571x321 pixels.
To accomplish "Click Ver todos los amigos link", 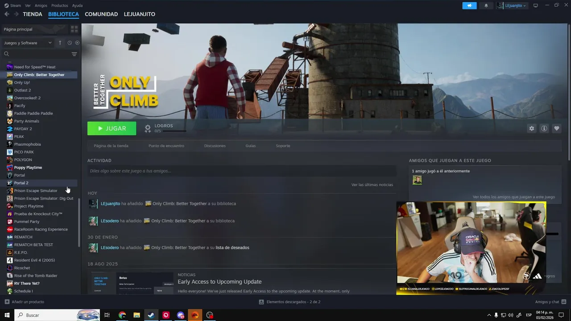I will (x=514, y=197).
